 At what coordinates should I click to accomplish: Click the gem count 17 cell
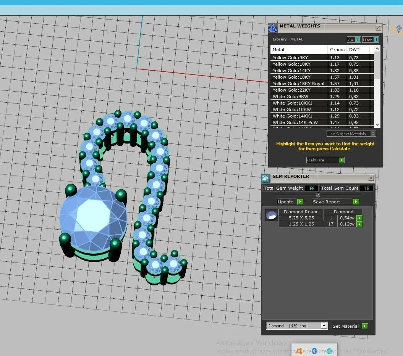pyautogui.click(x=331, y=224)
